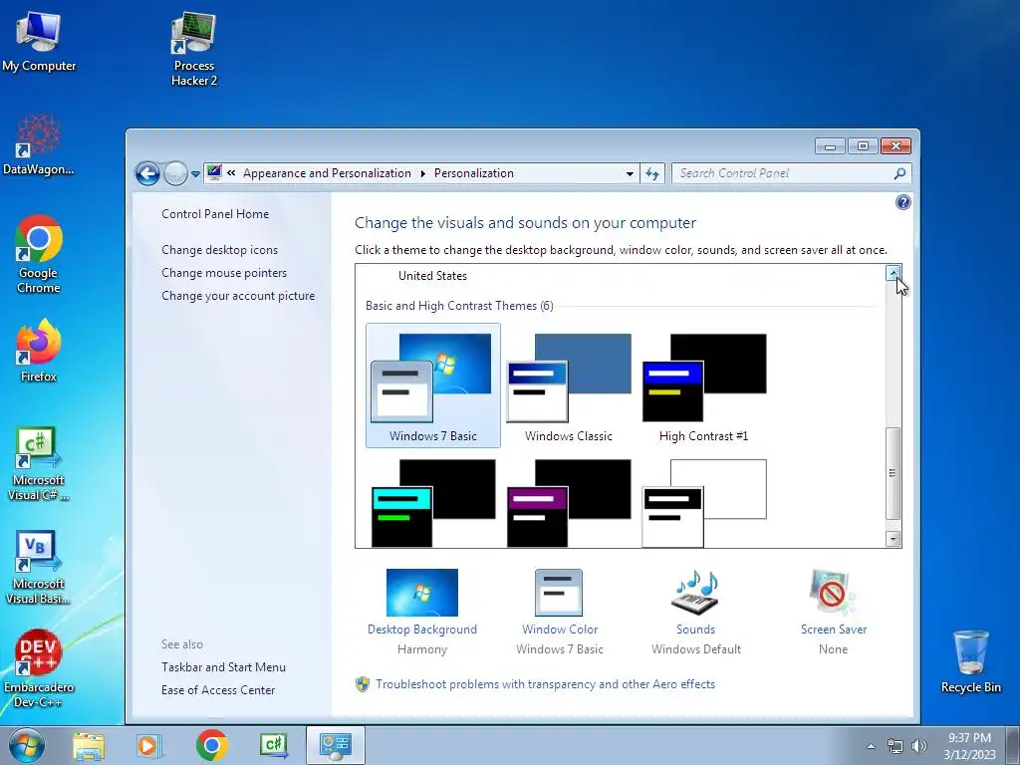The image size is (1020, 765).
Task: Open Change your account picture link
Action: click(238, 295)
